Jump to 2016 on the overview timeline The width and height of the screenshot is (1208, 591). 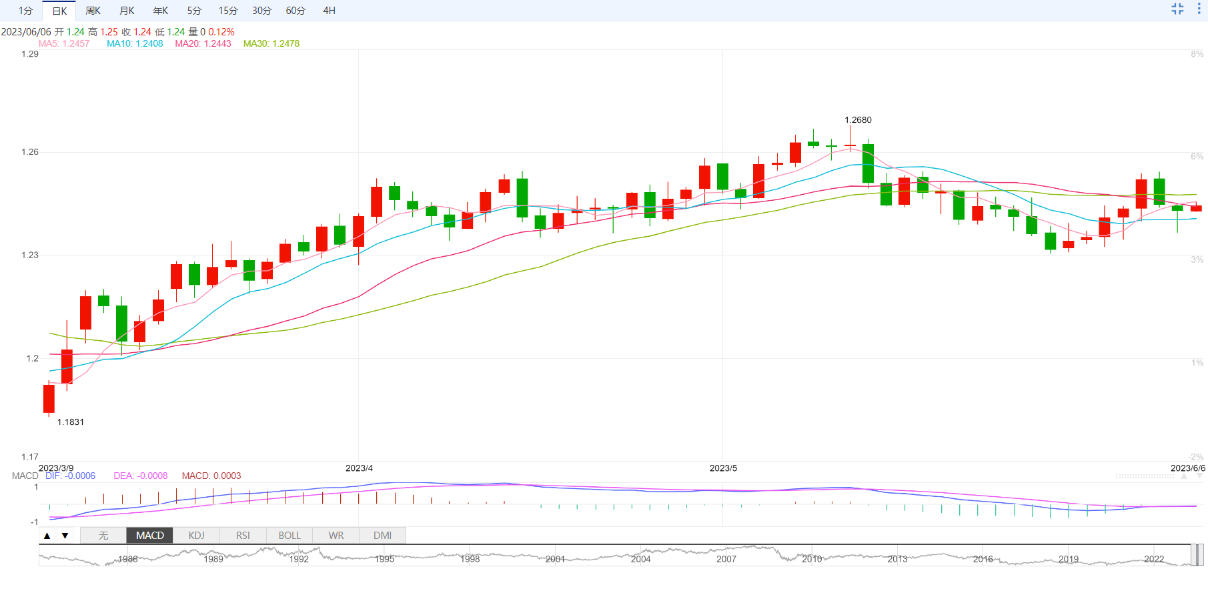pos(983,559)
